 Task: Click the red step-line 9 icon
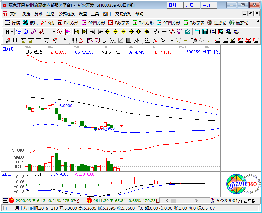(41, 32)
